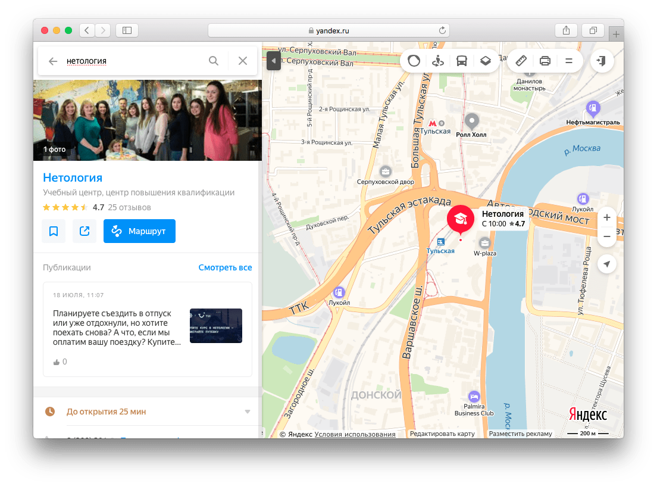Click the print map icon

545,61
